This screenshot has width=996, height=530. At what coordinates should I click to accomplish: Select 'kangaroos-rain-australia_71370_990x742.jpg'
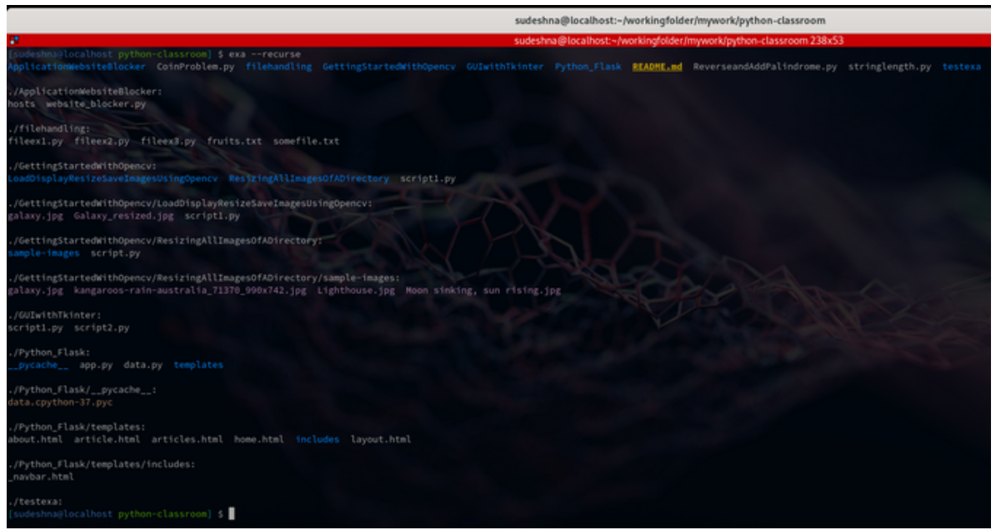[190, 291]
